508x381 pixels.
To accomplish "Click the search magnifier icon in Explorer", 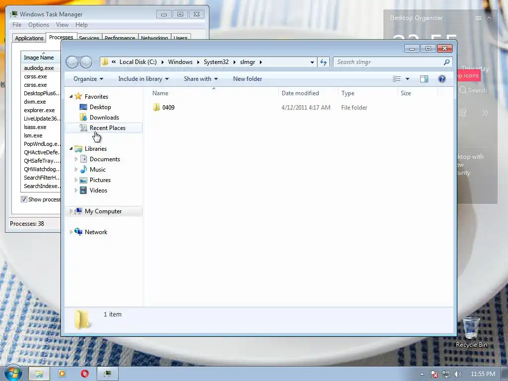I will (446, 62).
